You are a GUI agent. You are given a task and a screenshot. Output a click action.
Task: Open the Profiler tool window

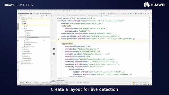pos(79,83)
